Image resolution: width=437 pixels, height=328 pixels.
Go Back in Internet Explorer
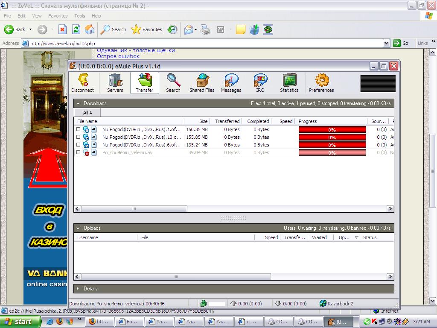pos(15,29)
